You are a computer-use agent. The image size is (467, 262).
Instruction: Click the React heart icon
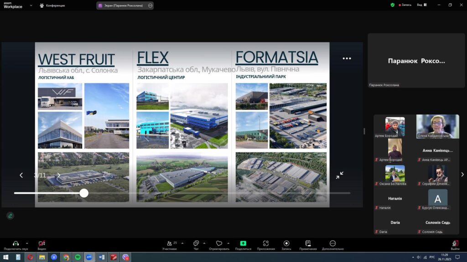(x=219, y=244)
